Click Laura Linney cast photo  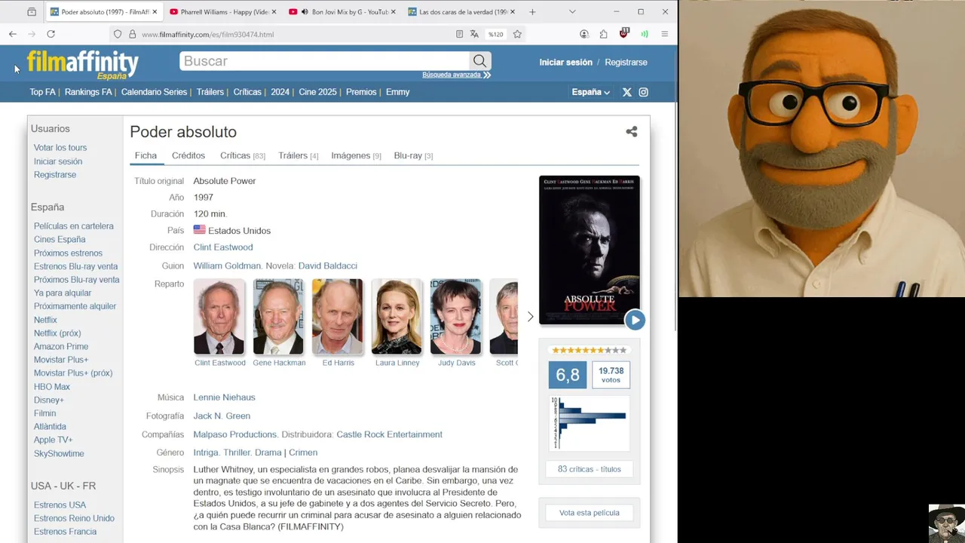(x=397, y=317)
